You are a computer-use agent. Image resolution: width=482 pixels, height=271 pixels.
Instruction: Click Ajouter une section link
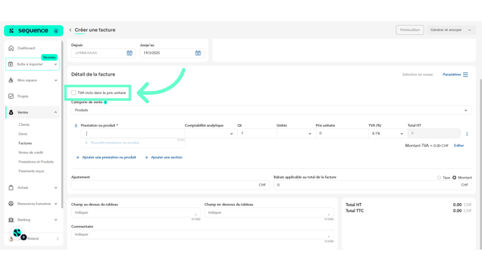tap(167, 158)
